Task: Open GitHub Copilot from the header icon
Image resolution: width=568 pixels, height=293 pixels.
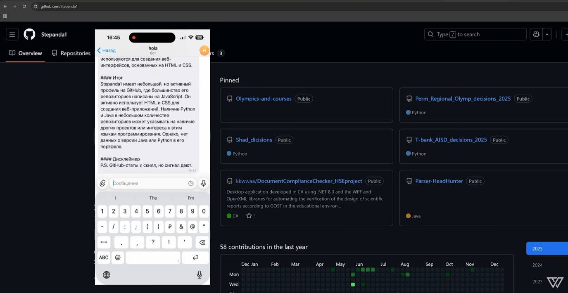Action: point(536,34)
